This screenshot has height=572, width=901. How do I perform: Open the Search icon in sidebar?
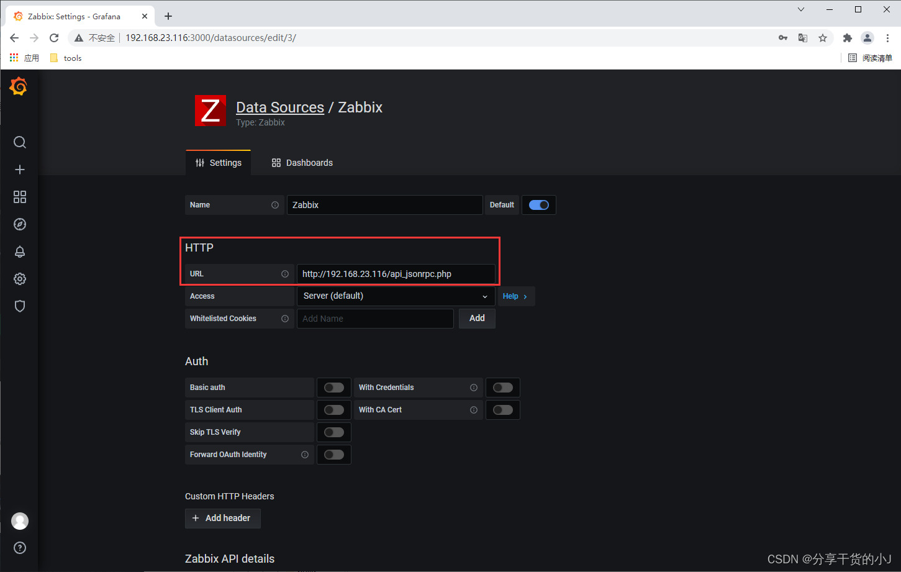[20, 142]
